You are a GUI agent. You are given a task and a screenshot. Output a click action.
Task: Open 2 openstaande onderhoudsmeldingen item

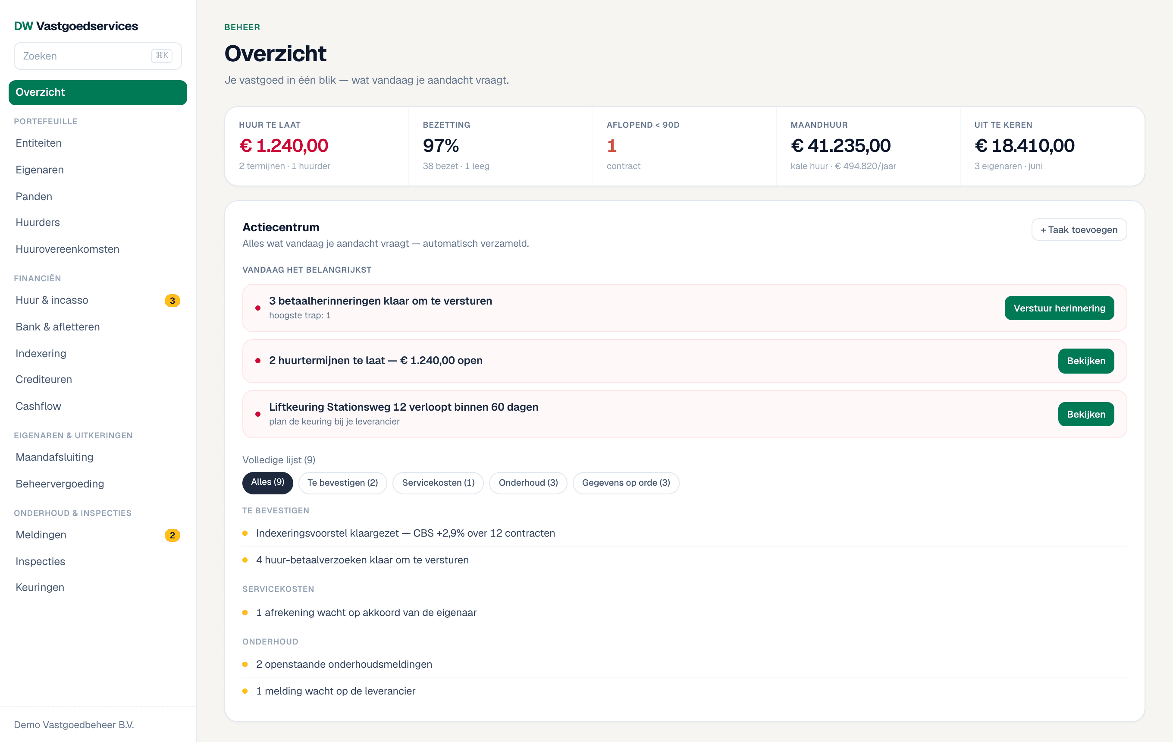coord(684,664)
